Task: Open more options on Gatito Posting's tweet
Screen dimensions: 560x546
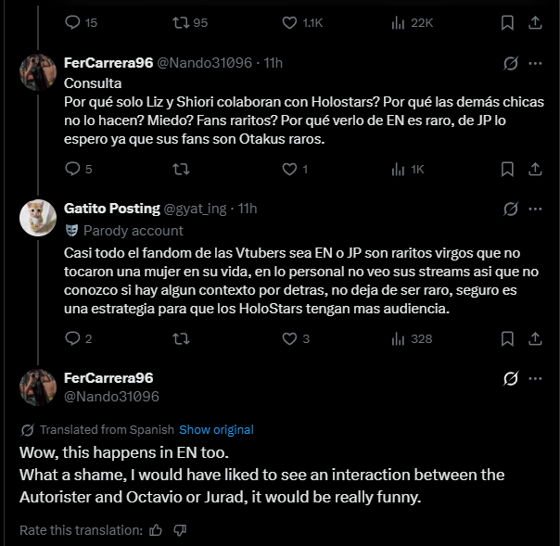Action: (x=535, y=209)
